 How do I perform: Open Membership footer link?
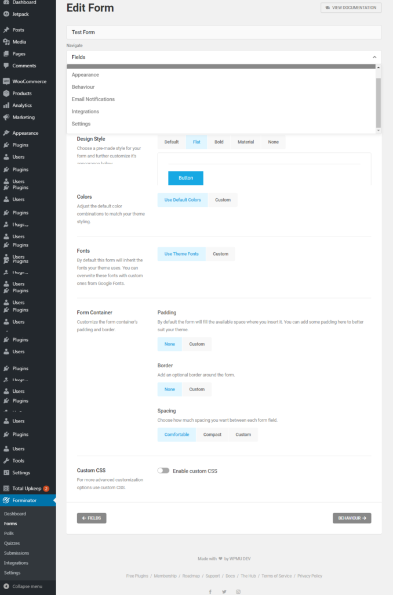point(165,576)
